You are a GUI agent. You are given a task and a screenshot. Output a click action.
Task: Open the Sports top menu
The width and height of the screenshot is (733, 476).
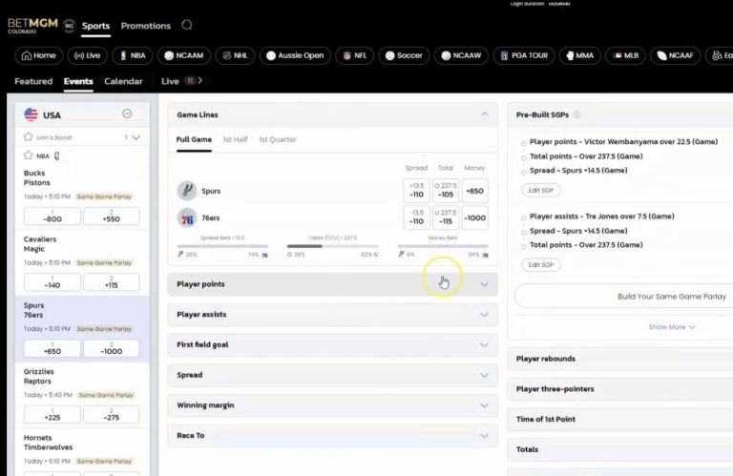click(95, 26)
